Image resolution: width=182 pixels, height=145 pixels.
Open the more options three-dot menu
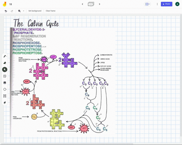click(157, 4)
